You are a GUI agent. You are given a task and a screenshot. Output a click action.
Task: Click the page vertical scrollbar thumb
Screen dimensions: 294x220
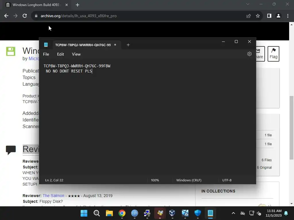pyautogui.click(x=291, y=127)
